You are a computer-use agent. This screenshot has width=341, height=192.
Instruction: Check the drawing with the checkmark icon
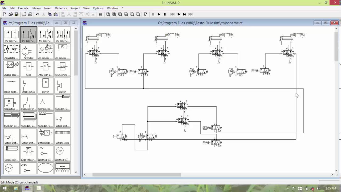click(146, 14)
